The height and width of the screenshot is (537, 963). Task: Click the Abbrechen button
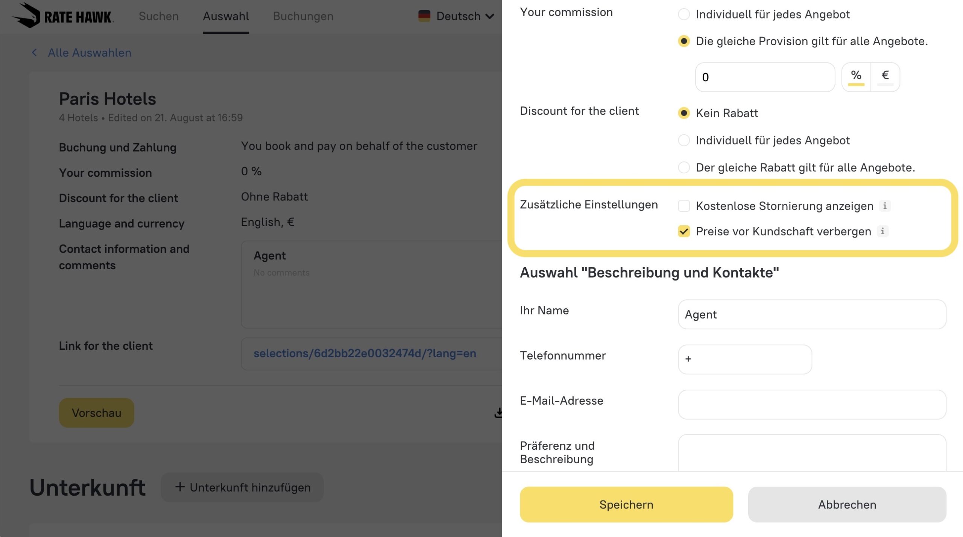pyautogui.click(x=847, y=504)
